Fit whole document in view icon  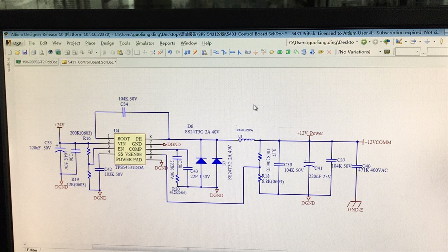67,52
